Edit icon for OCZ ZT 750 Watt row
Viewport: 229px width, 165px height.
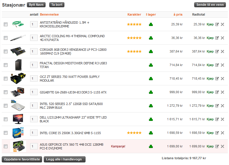pyautogui.click(x=217, y=78)
